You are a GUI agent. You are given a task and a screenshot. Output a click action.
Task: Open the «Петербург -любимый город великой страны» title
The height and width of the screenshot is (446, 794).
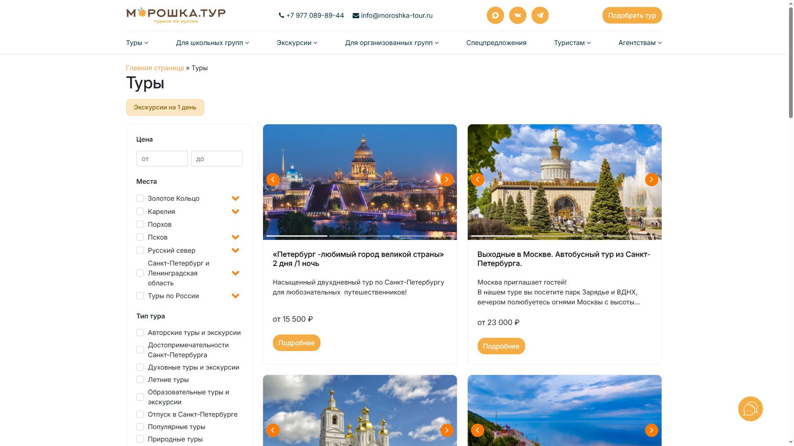pos(359,259)
